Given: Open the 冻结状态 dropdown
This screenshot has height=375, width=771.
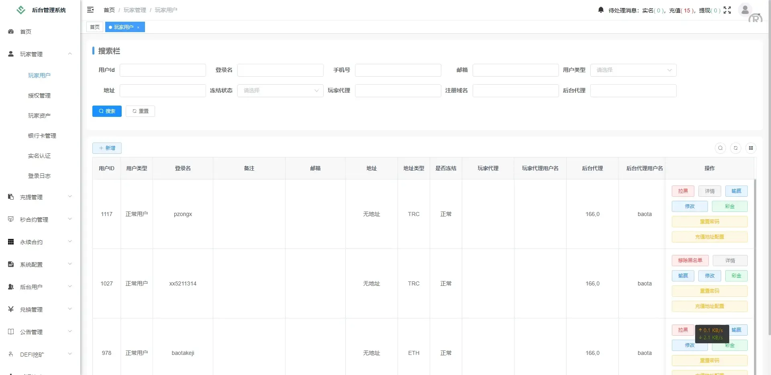Looking at the screenshot, I should pyautogui.click(x=280, y=90).
